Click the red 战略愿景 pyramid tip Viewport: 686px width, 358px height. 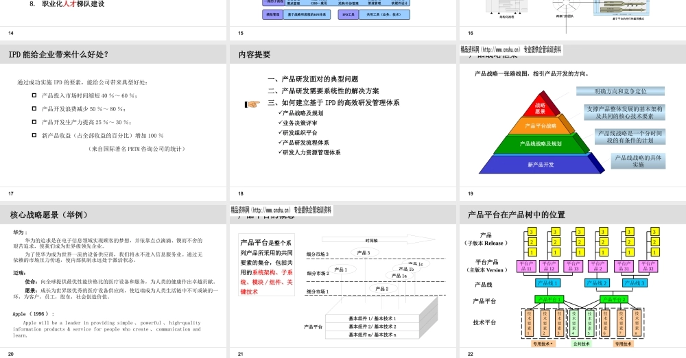[541, 106]
